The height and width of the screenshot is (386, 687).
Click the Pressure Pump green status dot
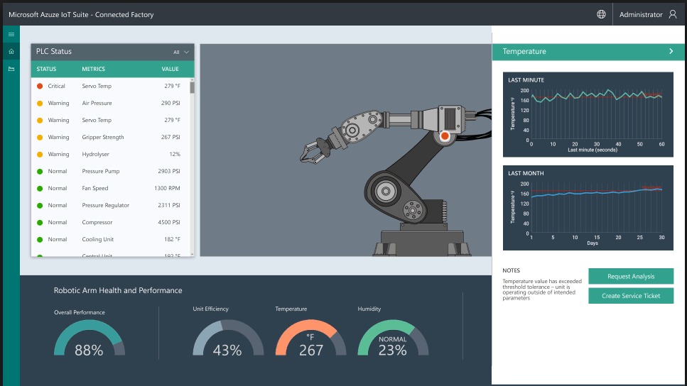pyautogui.click(x=40, y=172)
